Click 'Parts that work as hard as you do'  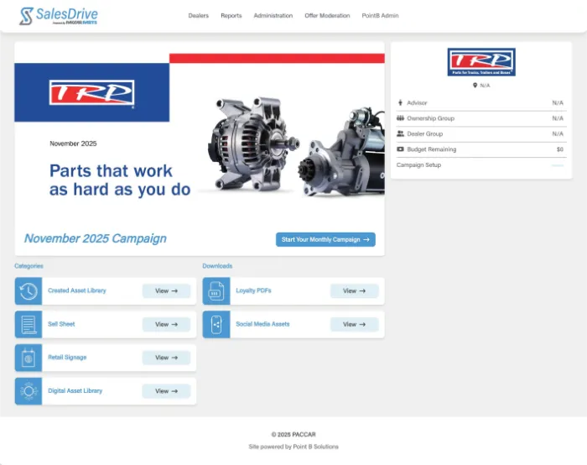[120, 180]
